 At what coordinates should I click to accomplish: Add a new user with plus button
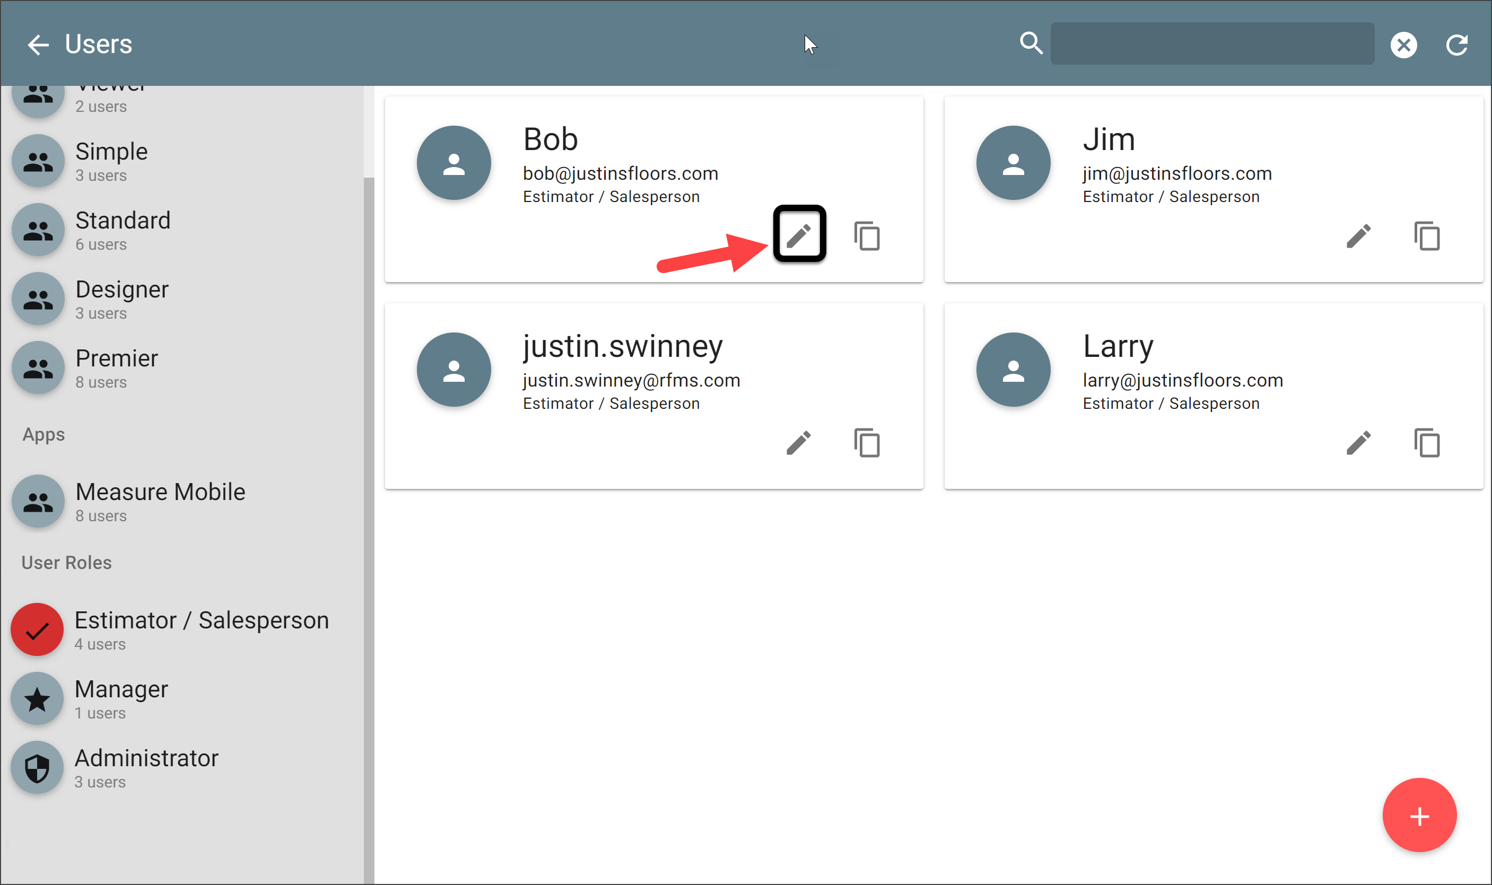point(1419,815)
